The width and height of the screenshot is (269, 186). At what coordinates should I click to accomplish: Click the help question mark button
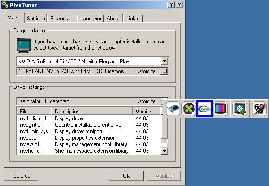(171, 5)
